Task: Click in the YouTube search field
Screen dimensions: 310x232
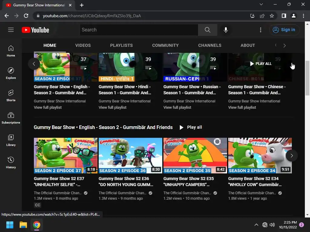Action: pyautogui.click(x=139, y=30)
